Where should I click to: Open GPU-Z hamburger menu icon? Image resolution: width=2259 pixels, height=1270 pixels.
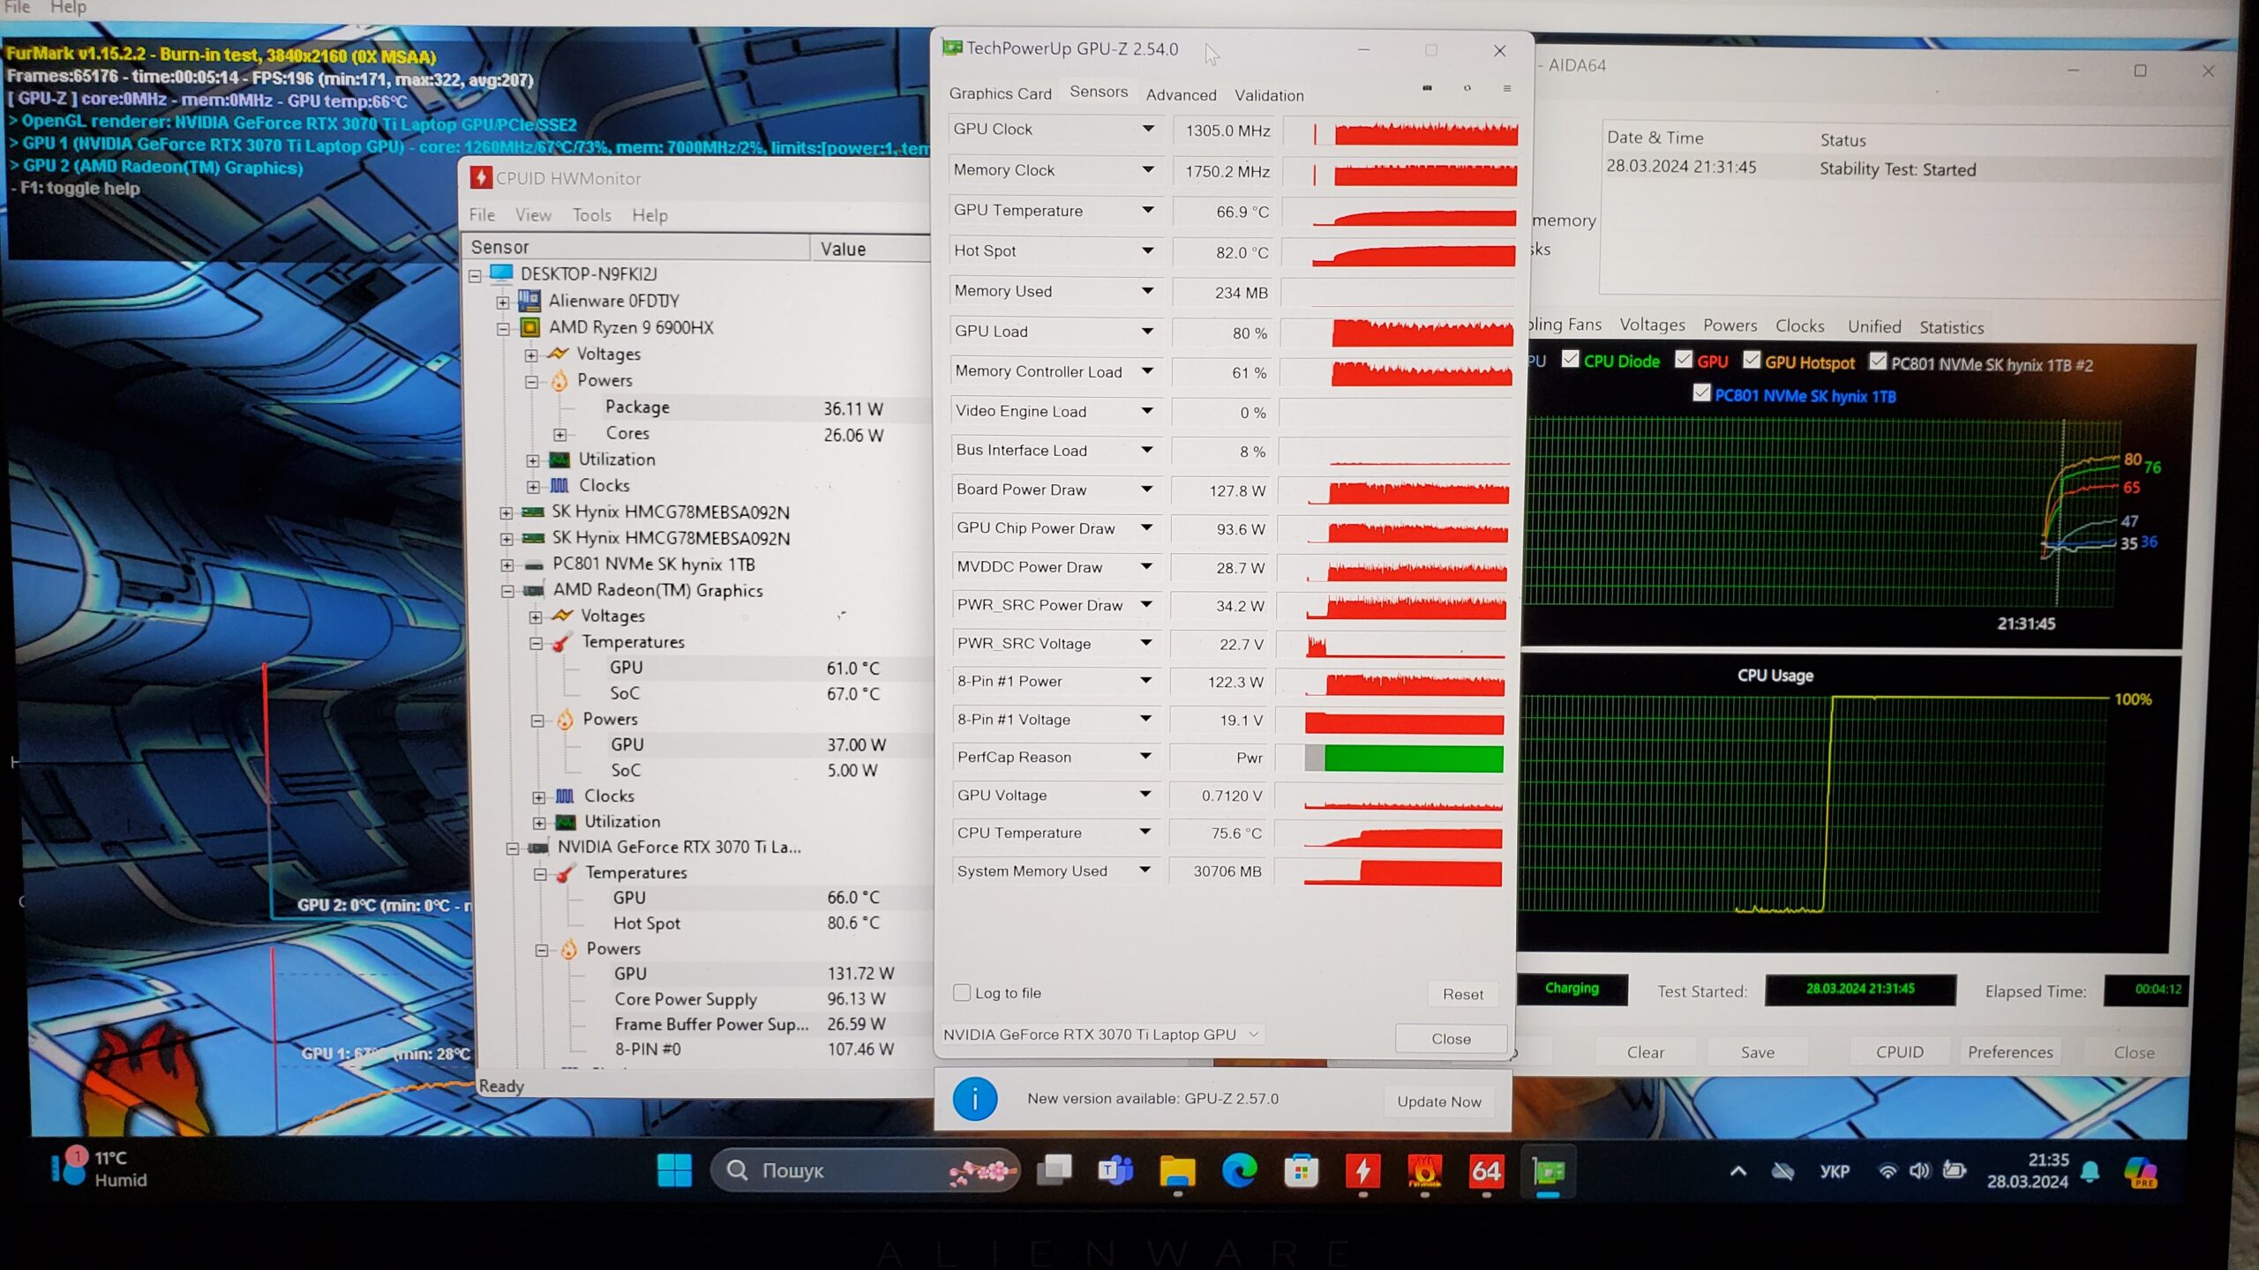(x=1507, y=88)
